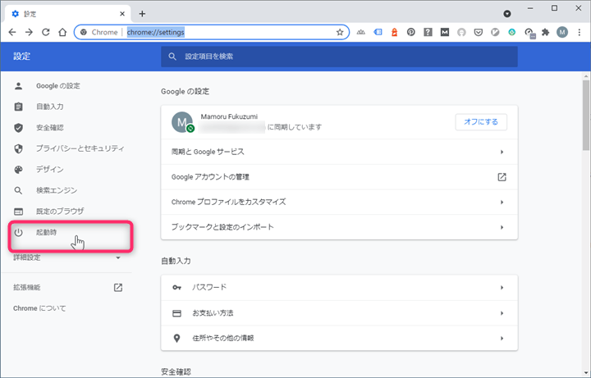Bookmark this page with the star icon
This screenshot has height=378, width=591.
[340, 32]
